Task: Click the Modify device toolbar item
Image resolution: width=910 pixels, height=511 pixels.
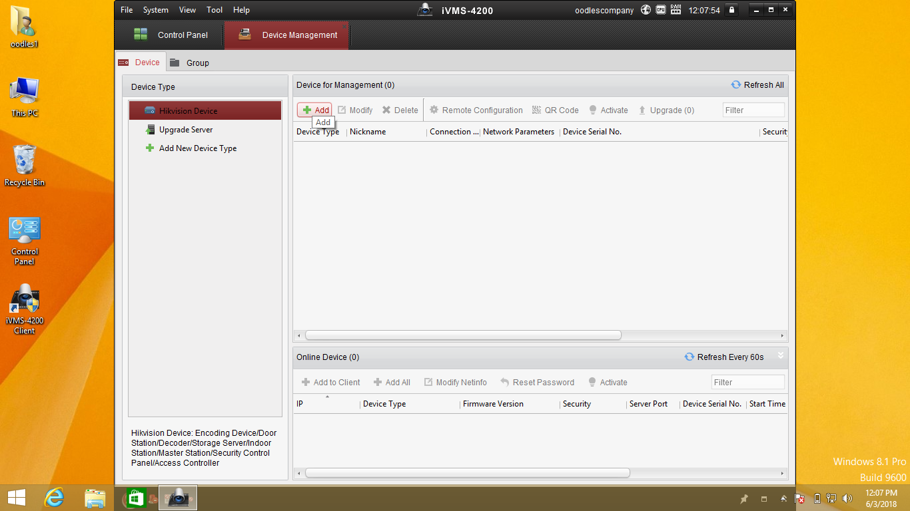Action: pyautogui.click(x=355, y=110)
